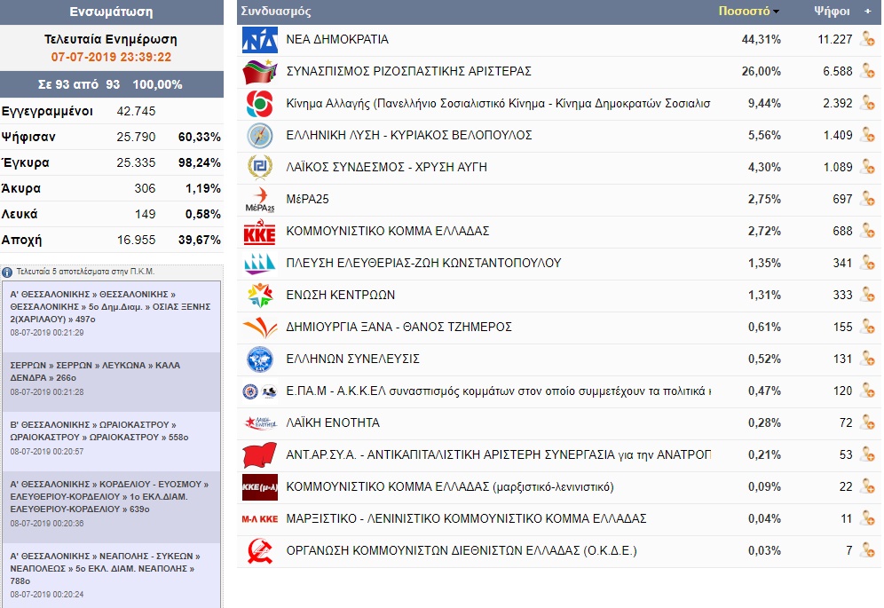Image resolution: width=884 pixels, height=608 pixels.
Task: Click the Άκυρα percentage 1,19%
Action: click(x=203, y=188)
